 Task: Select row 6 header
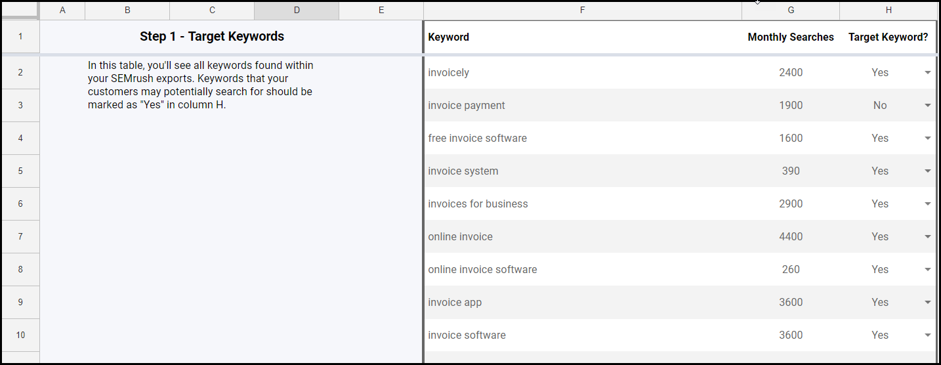tap(20, 204)
